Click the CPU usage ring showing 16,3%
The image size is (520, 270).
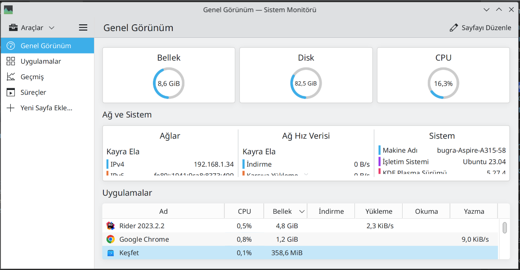point(443,83)
